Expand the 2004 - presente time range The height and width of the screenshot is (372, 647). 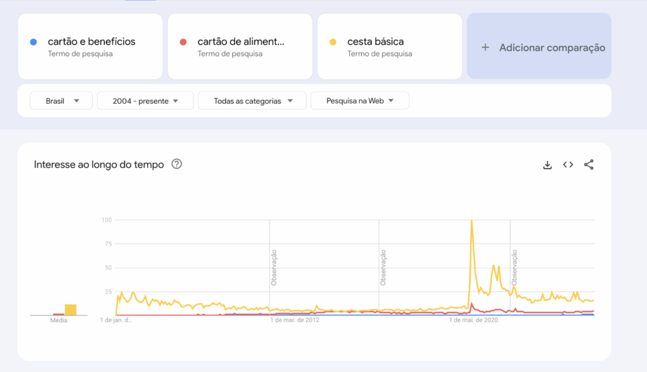145,101
